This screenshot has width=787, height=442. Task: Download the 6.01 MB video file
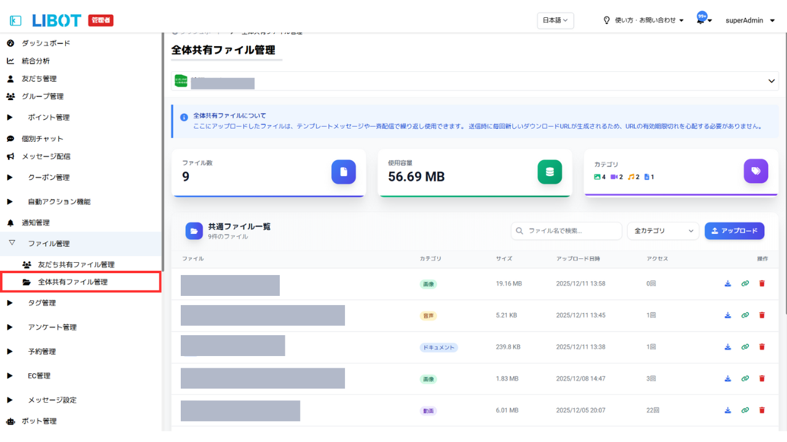[x=727, y=410]
